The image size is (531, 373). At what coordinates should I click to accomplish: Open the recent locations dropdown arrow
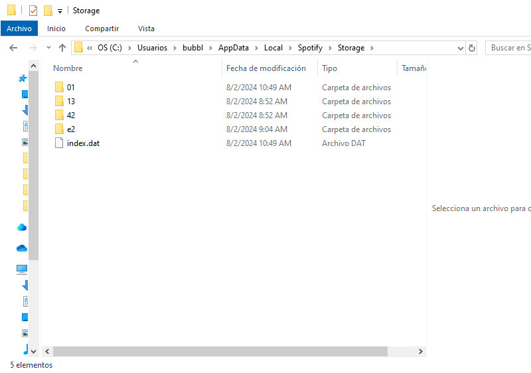48,48
